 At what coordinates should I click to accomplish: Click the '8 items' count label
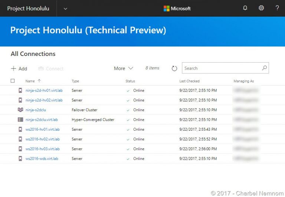click(152, 68)
